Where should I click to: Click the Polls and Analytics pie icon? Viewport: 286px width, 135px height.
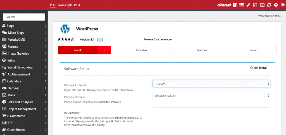click(4, 102)
